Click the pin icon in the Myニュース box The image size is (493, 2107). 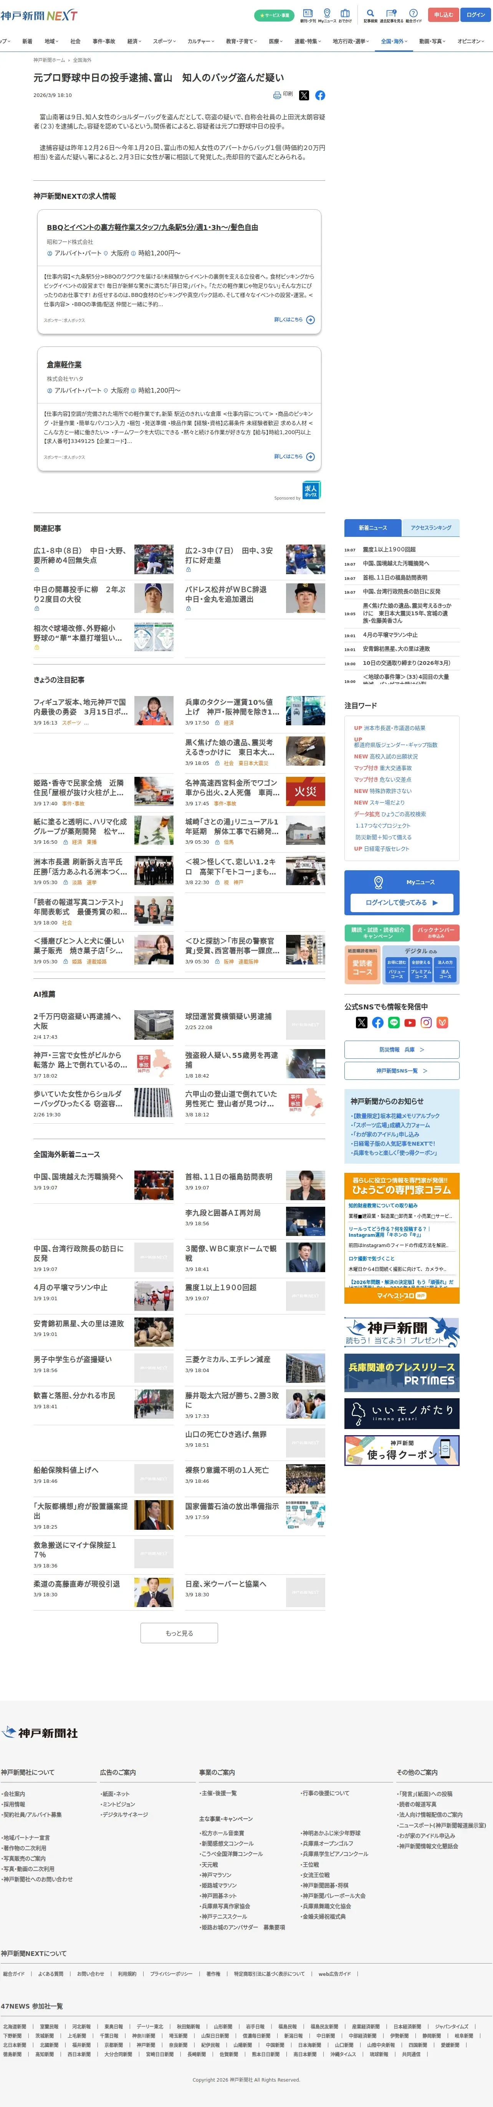[378, 883]
